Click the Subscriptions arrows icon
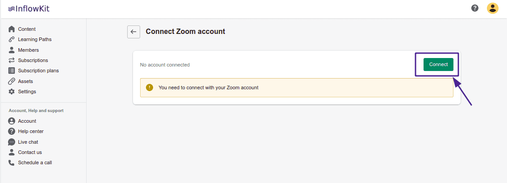 click(12, 60)
